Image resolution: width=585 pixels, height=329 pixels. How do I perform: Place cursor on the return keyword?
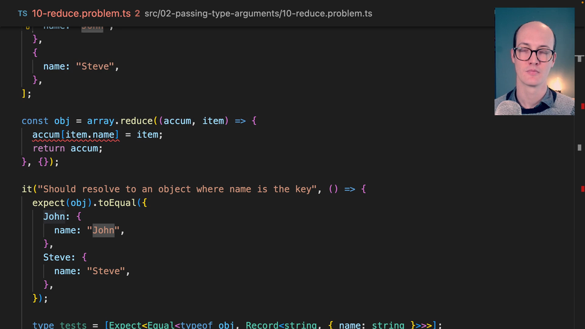pos(49,148)
